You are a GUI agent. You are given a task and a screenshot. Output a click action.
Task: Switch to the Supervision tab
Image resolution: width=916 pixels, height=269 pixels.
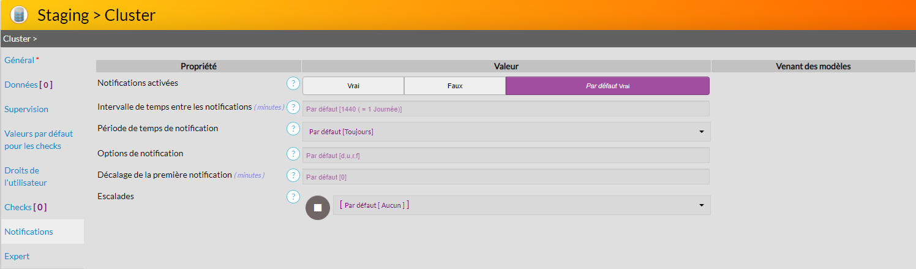tap(26, 109)
